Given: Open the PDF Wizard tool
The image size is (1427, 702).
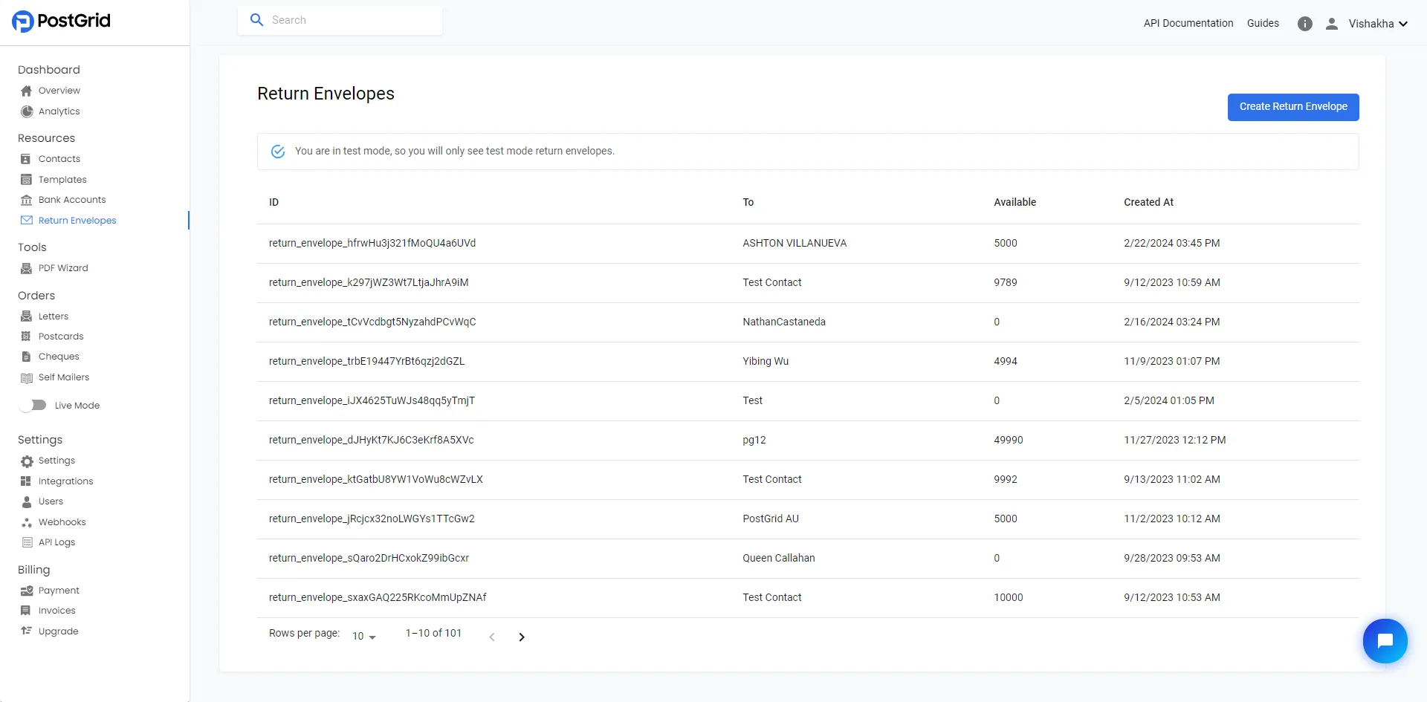Looking at the screenshot, I should click(63, 267).
